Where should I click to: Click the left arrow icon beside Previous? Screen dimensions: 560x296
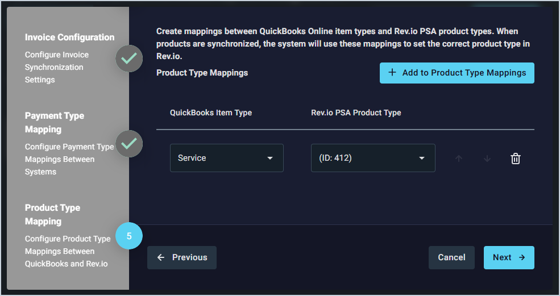tap(161, 257)
